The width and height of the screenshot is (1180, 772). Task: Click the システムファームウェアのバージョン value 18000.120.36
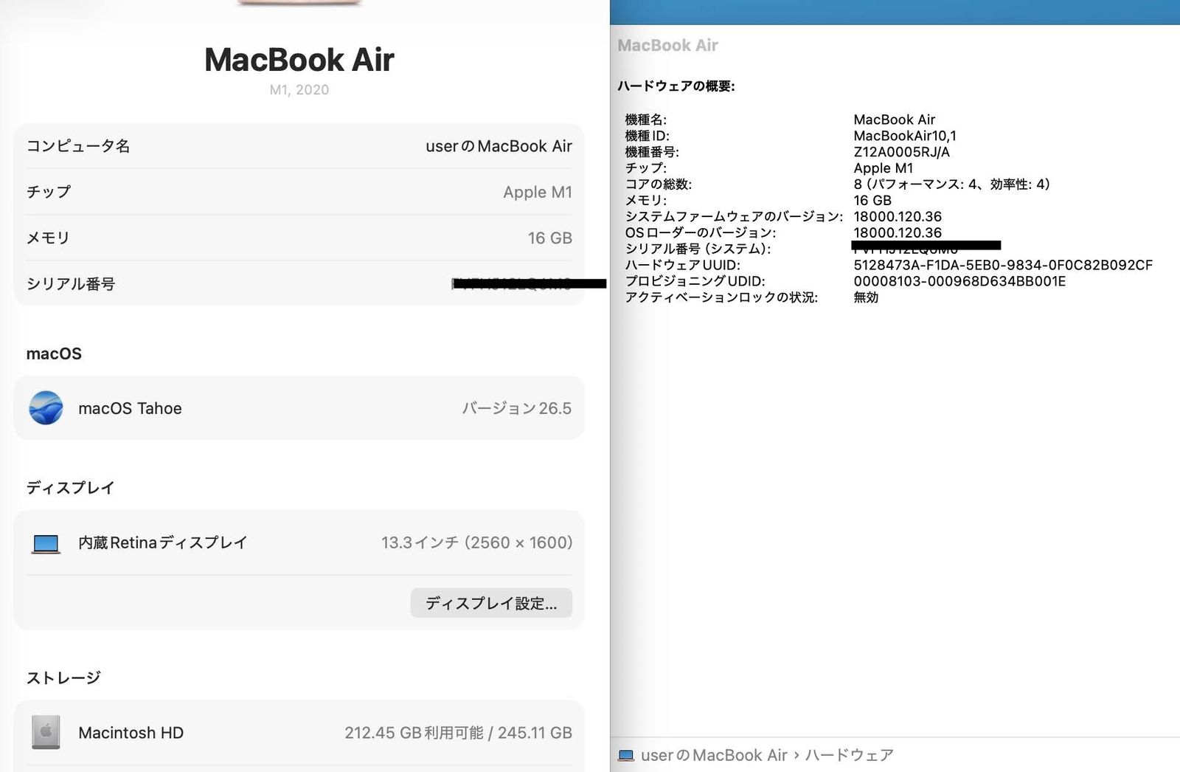898,216
